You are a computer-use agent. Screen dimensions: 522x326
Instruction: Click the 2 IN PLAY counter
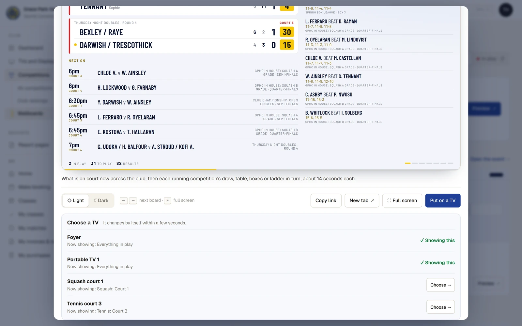(x=77, y=164)
